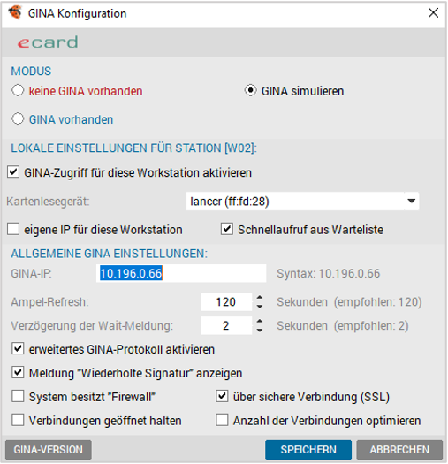Close the GINA Konfiguration dialog
Image resolution: width=448 pixels, height=464 pixels.
[433, 12]
